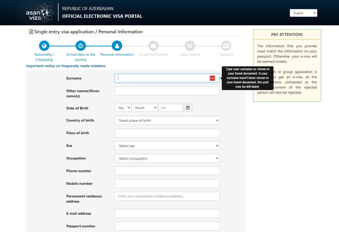Click the OFFICIAL ELECTRONIC VISA PORTAL title
Image resolution: width=339 pixels, height=232 pixels.
coord(102,16)
